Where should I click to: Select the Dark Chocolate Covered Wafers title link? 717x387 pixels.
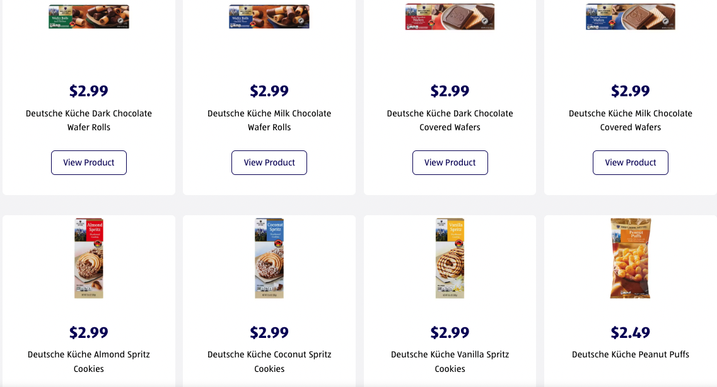[450, 120]
